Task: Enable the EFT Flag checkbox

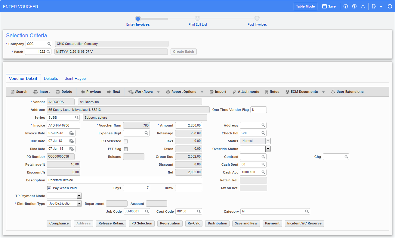Action: pyautogui.click(x=125, y=149)
